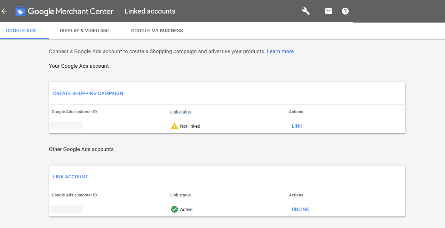Click the redacted customer ID in Not linked row
Viewport: 445px width, 228px height.
point(66,125)
